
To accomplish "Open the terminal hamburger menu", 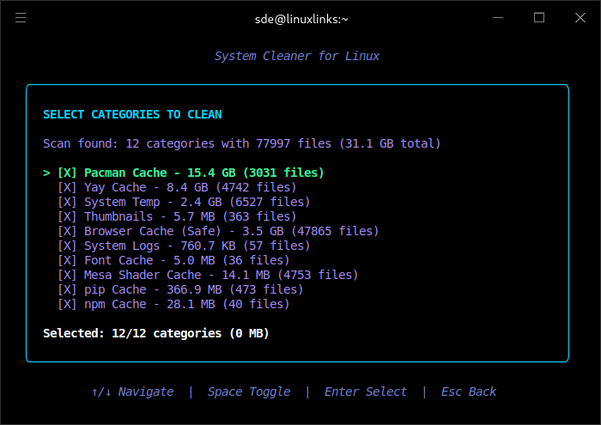I will point(21,18).
